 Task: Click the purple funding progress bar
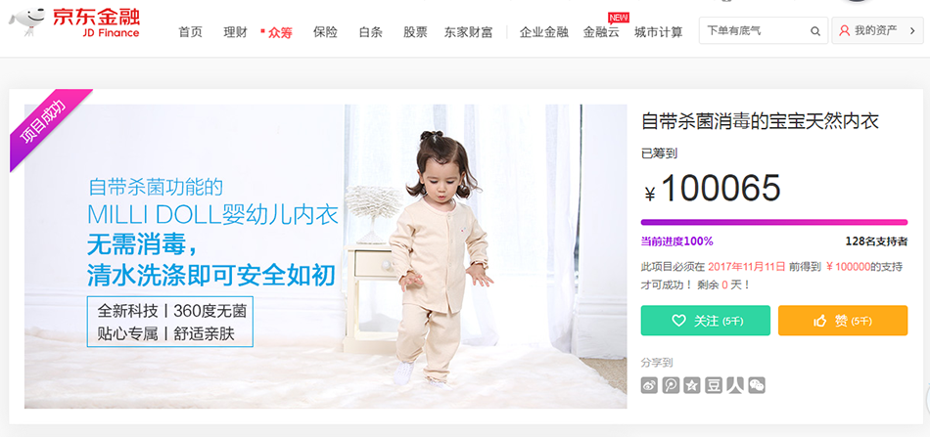pos(774,222)
